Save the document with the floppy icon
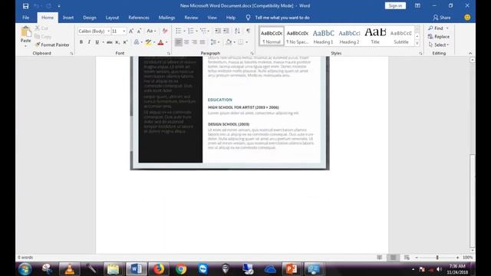This screenshot has height=276, width=491. pyautogui.click(x=25, y=6)
